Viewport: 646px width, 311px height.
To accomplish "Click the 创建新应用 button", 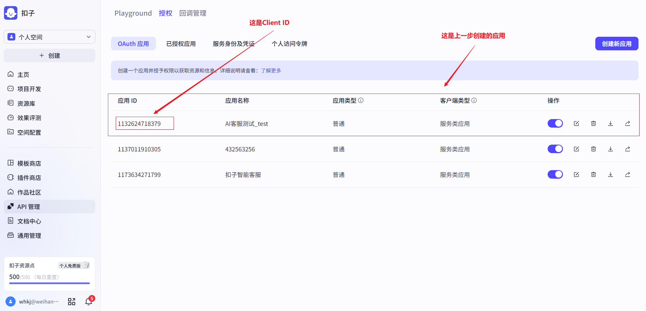I will 616,44.
